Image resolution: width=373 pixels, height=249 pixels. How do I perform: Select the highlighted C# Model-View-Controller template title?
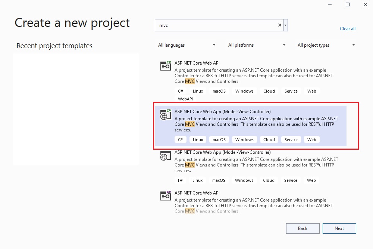(x=222, y=112)
